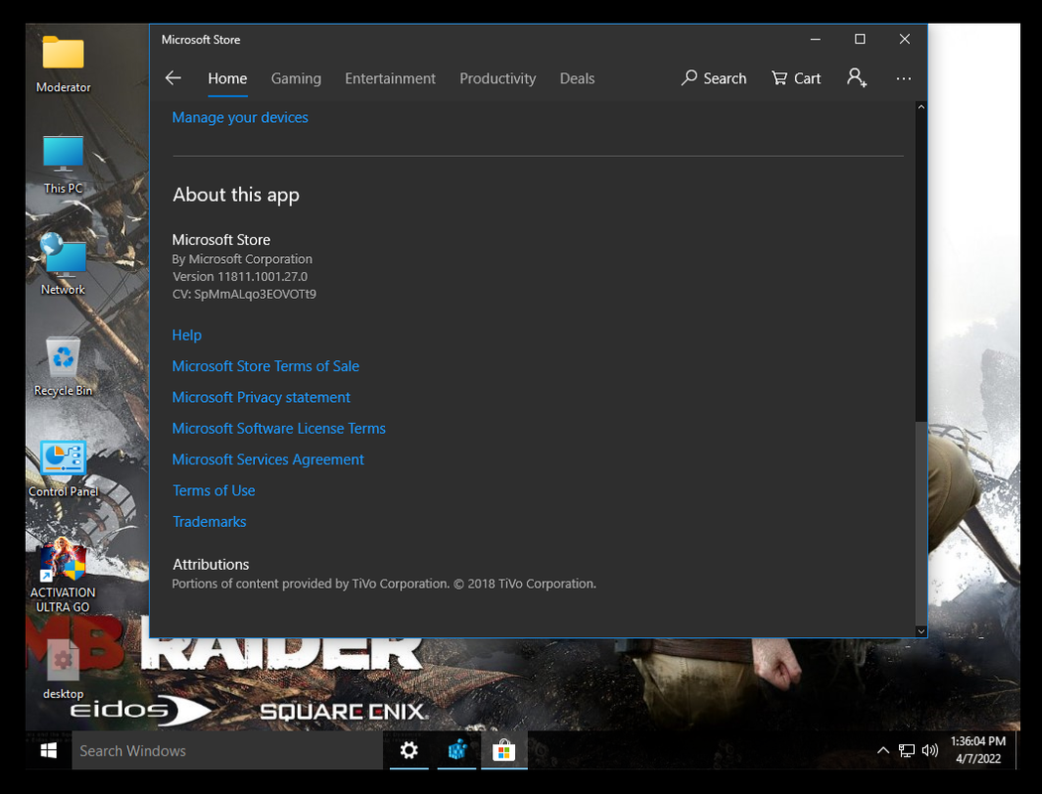1042x794 pixels.
Task: Select the Network desktop icon
Action: (x=64, y=264)
